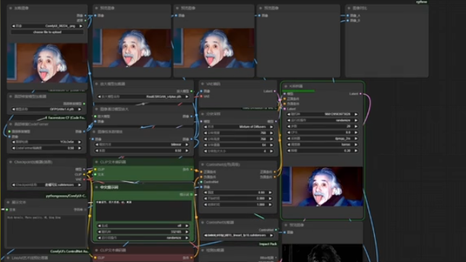Open the RealESRGAN_x4plus.pth upscale model selector
Image resolution: width=466 pixels, height=262 pixels.
[143, 97]
